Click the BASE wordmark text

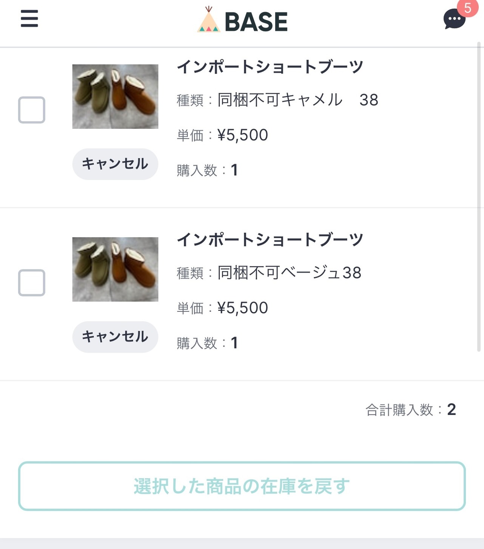point(256,22)
